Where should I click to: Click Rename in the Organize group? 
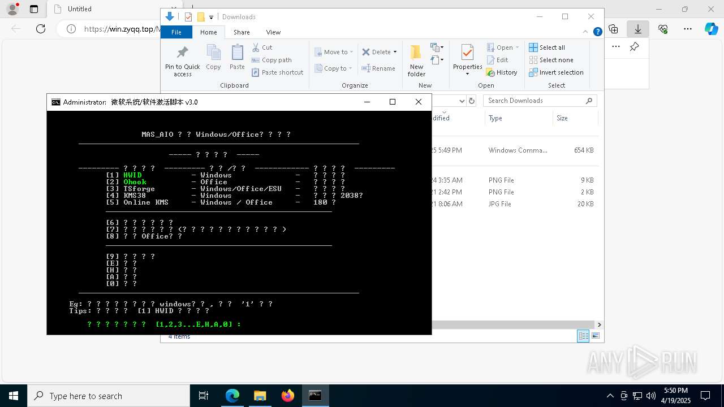point(378,68)
